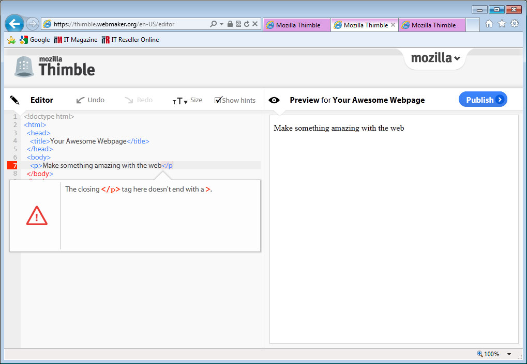The width and height of the screenshot is (527, 364).
Task: Open the IT Reseller Online bookmark
Action: 130,40
